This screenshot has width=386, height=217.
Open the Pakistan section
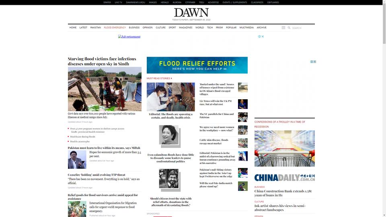pyautogui.click(x=96, y=28)
